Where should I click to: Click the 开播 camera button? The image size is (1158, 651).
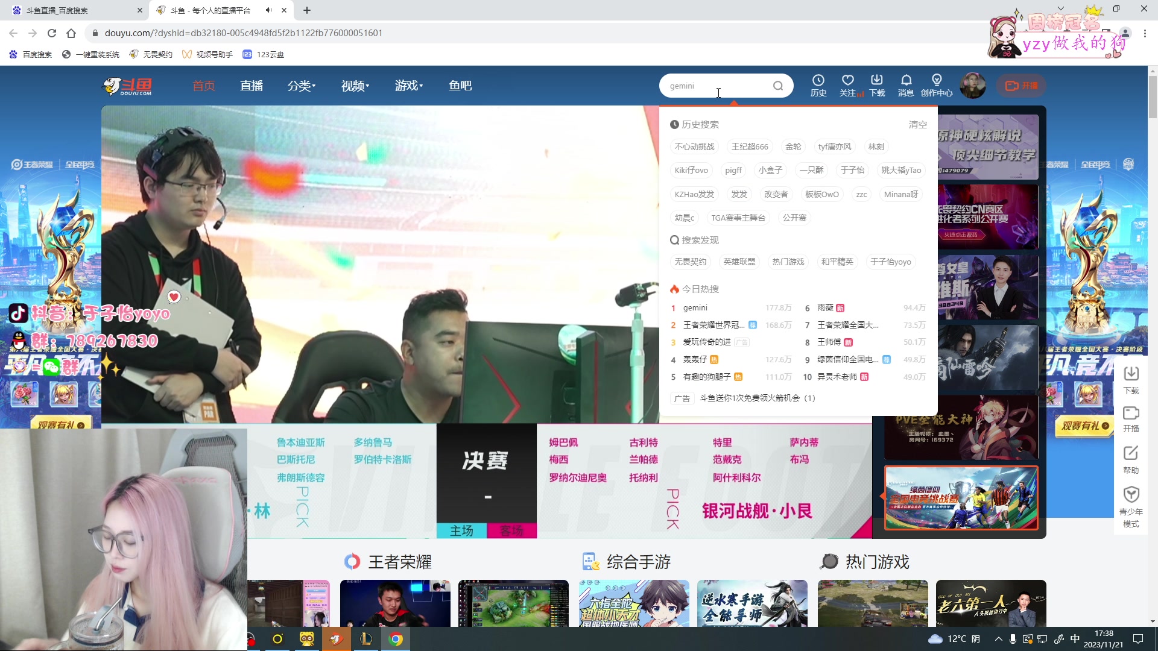(x=1021, y=86)
